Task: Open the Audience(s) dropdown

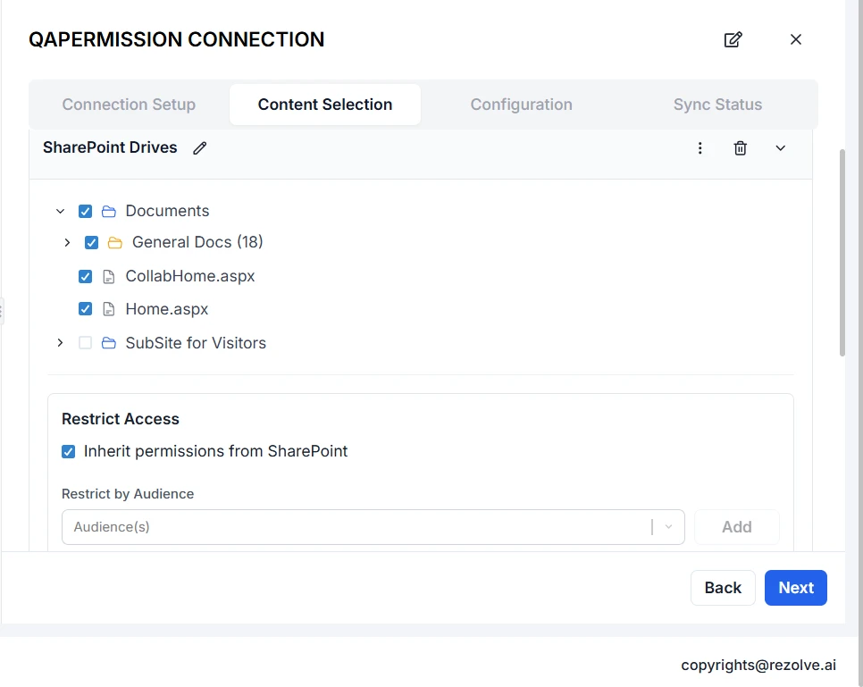Action: point(668,527)
